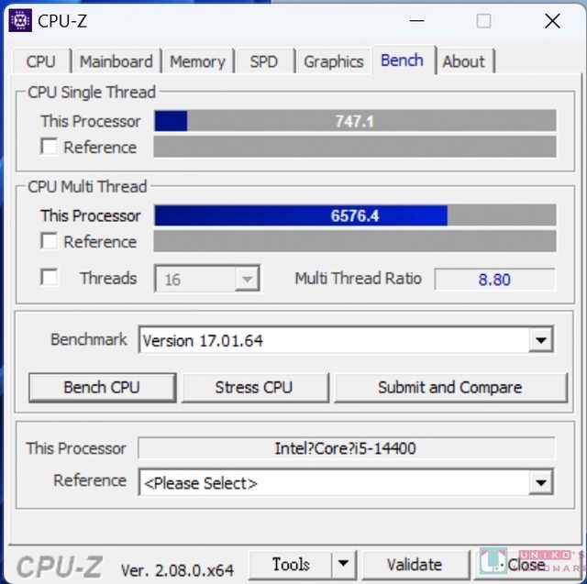Switch to the Mainboard tab

pos(116,61)
